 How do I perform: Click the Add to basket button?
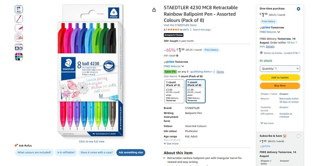(x=280, y=78)
